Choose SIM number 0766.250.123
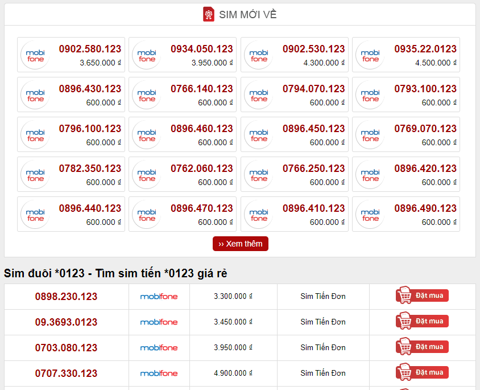The image size is (480, 390). 314,169
